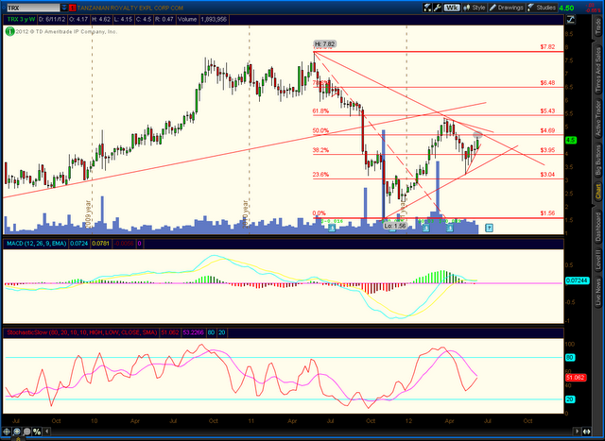This screenshot has width=605, height=441.
Task: Click the MACD average value 0.0781 in header
Action: [x=101, y=244]
